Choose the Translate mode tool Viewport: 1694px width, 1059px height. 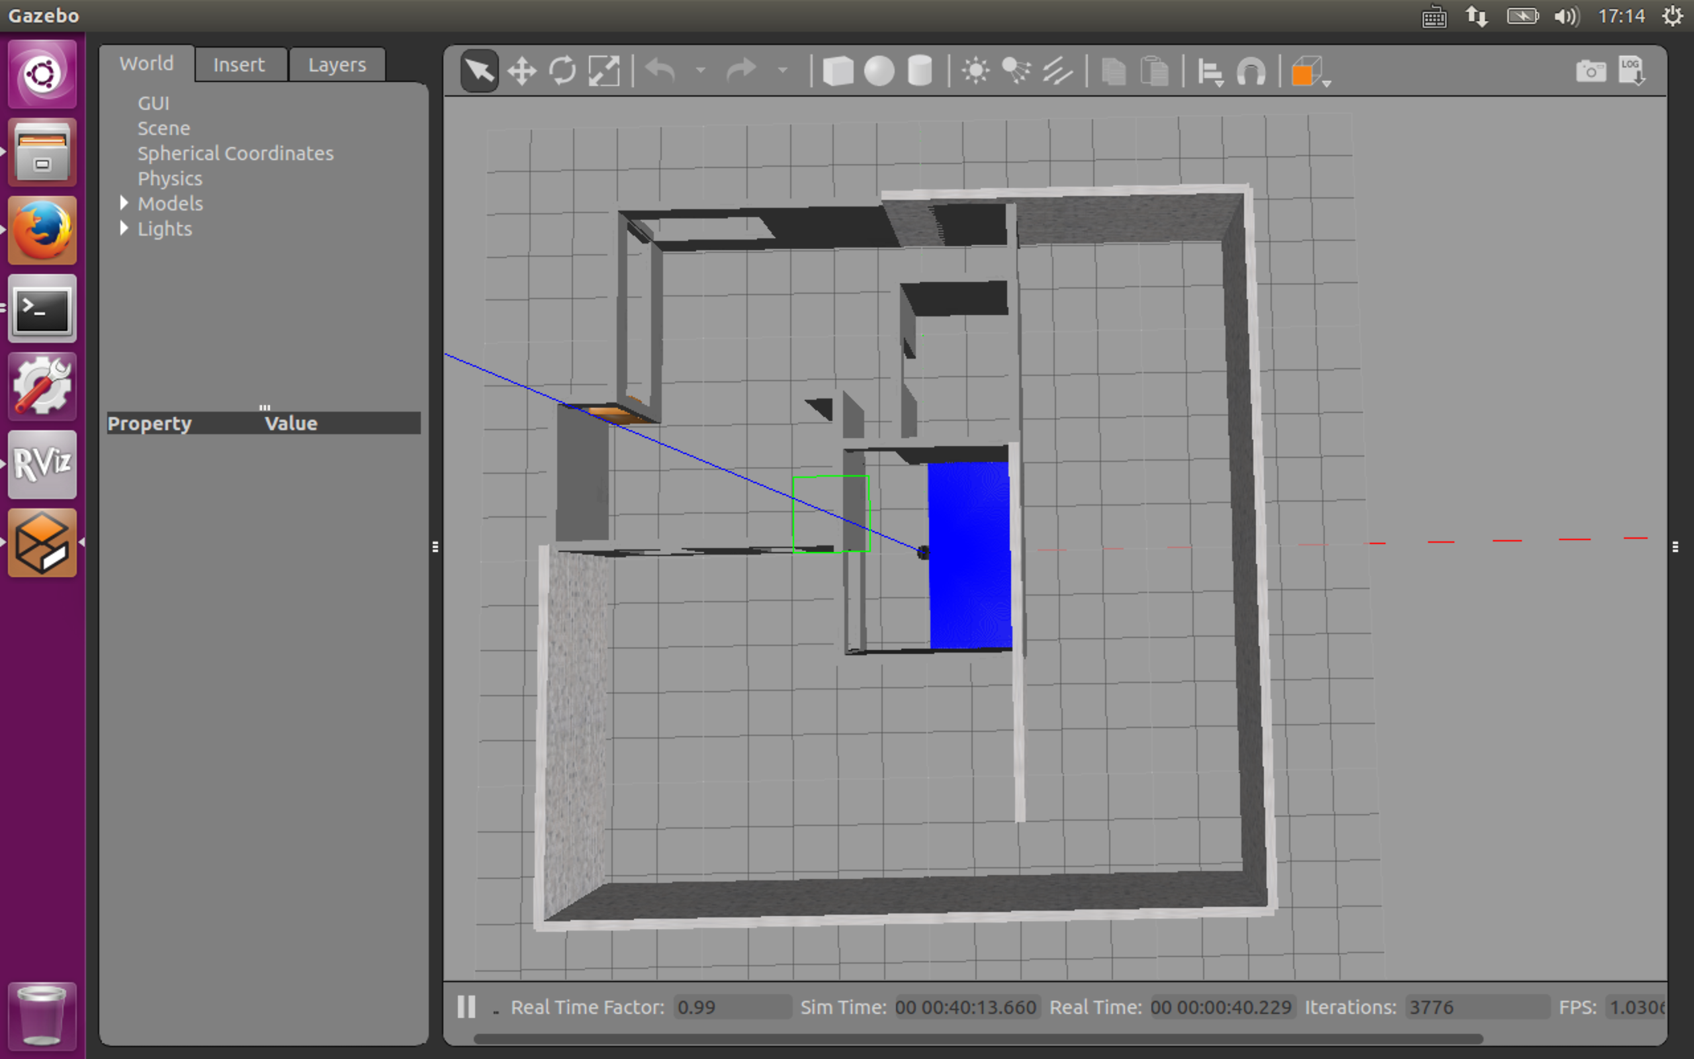click(521, 71)
